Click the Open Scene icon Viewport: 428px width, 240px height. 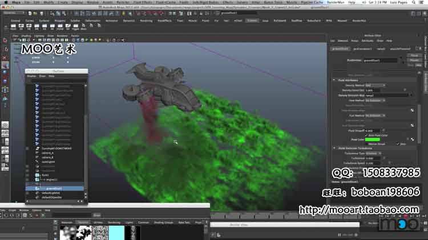pos(35,13)
